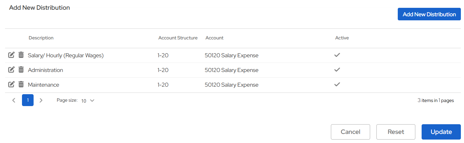Toggle Active checkmark for Salary/ Hourly row
Image resolution: width=464 pixels, height=143 pixels.
pyautogui.click(x=337, y=55)
